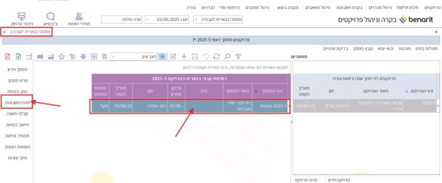Click the plus add icon in toolbar
This screenshot has width=442, height=183.
click(184, 56)
